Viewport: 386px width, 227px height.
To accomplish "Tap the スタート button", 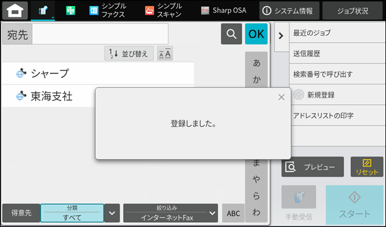I will point(354,205).
